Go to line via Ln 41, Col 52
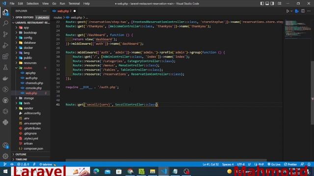 210,164
